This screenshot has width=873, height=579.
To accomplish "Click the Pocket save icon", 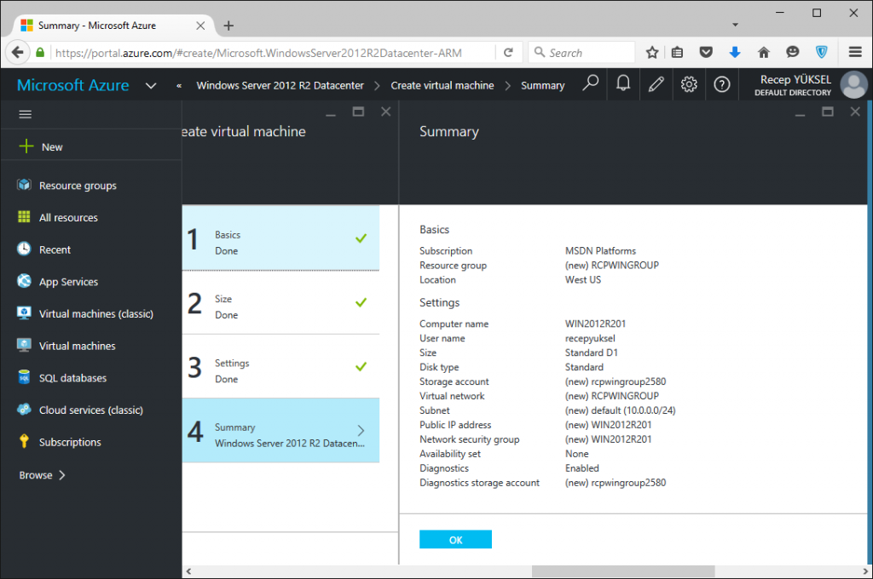I will (706, 52).
